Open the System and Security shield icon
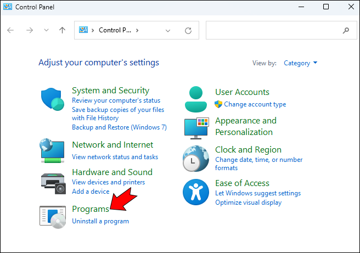Image resolution: width=360 pixels, height=253 pixels. pyautogui.click(x=53, y=99)
